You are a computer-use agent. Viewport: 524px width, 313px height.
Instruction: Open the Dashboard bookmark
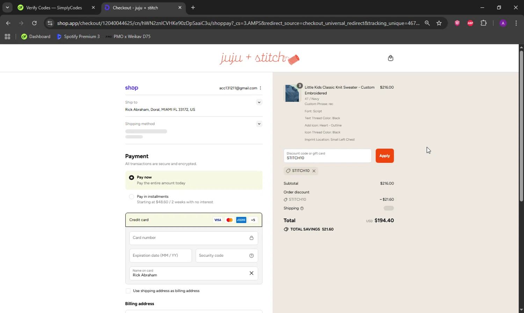point(36,36)
